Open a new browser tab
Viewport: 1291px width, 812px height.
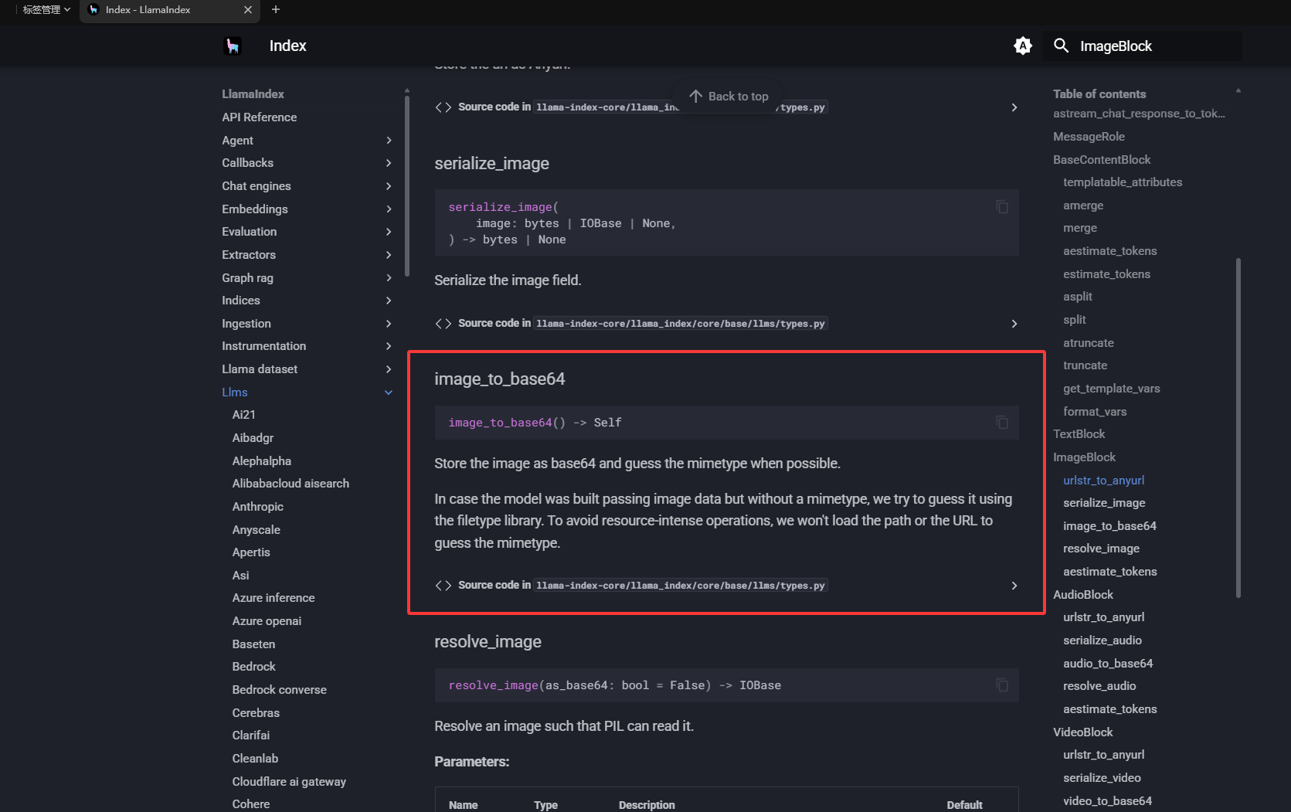point(276,10)
